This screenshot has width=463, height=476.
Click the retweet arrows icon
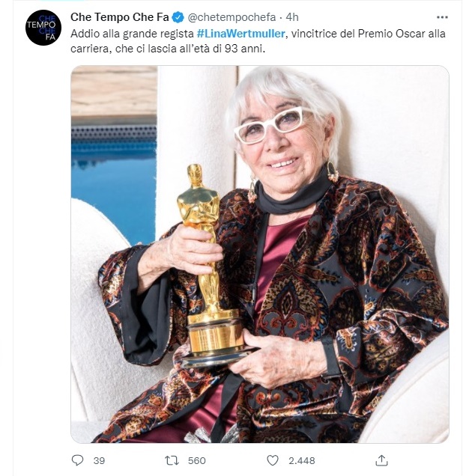tap(172, 460)
